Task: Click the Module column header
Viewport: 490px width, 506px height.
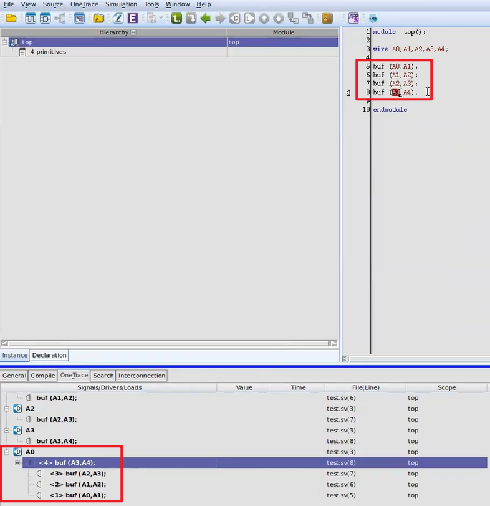Action: [x=284, y=32]
